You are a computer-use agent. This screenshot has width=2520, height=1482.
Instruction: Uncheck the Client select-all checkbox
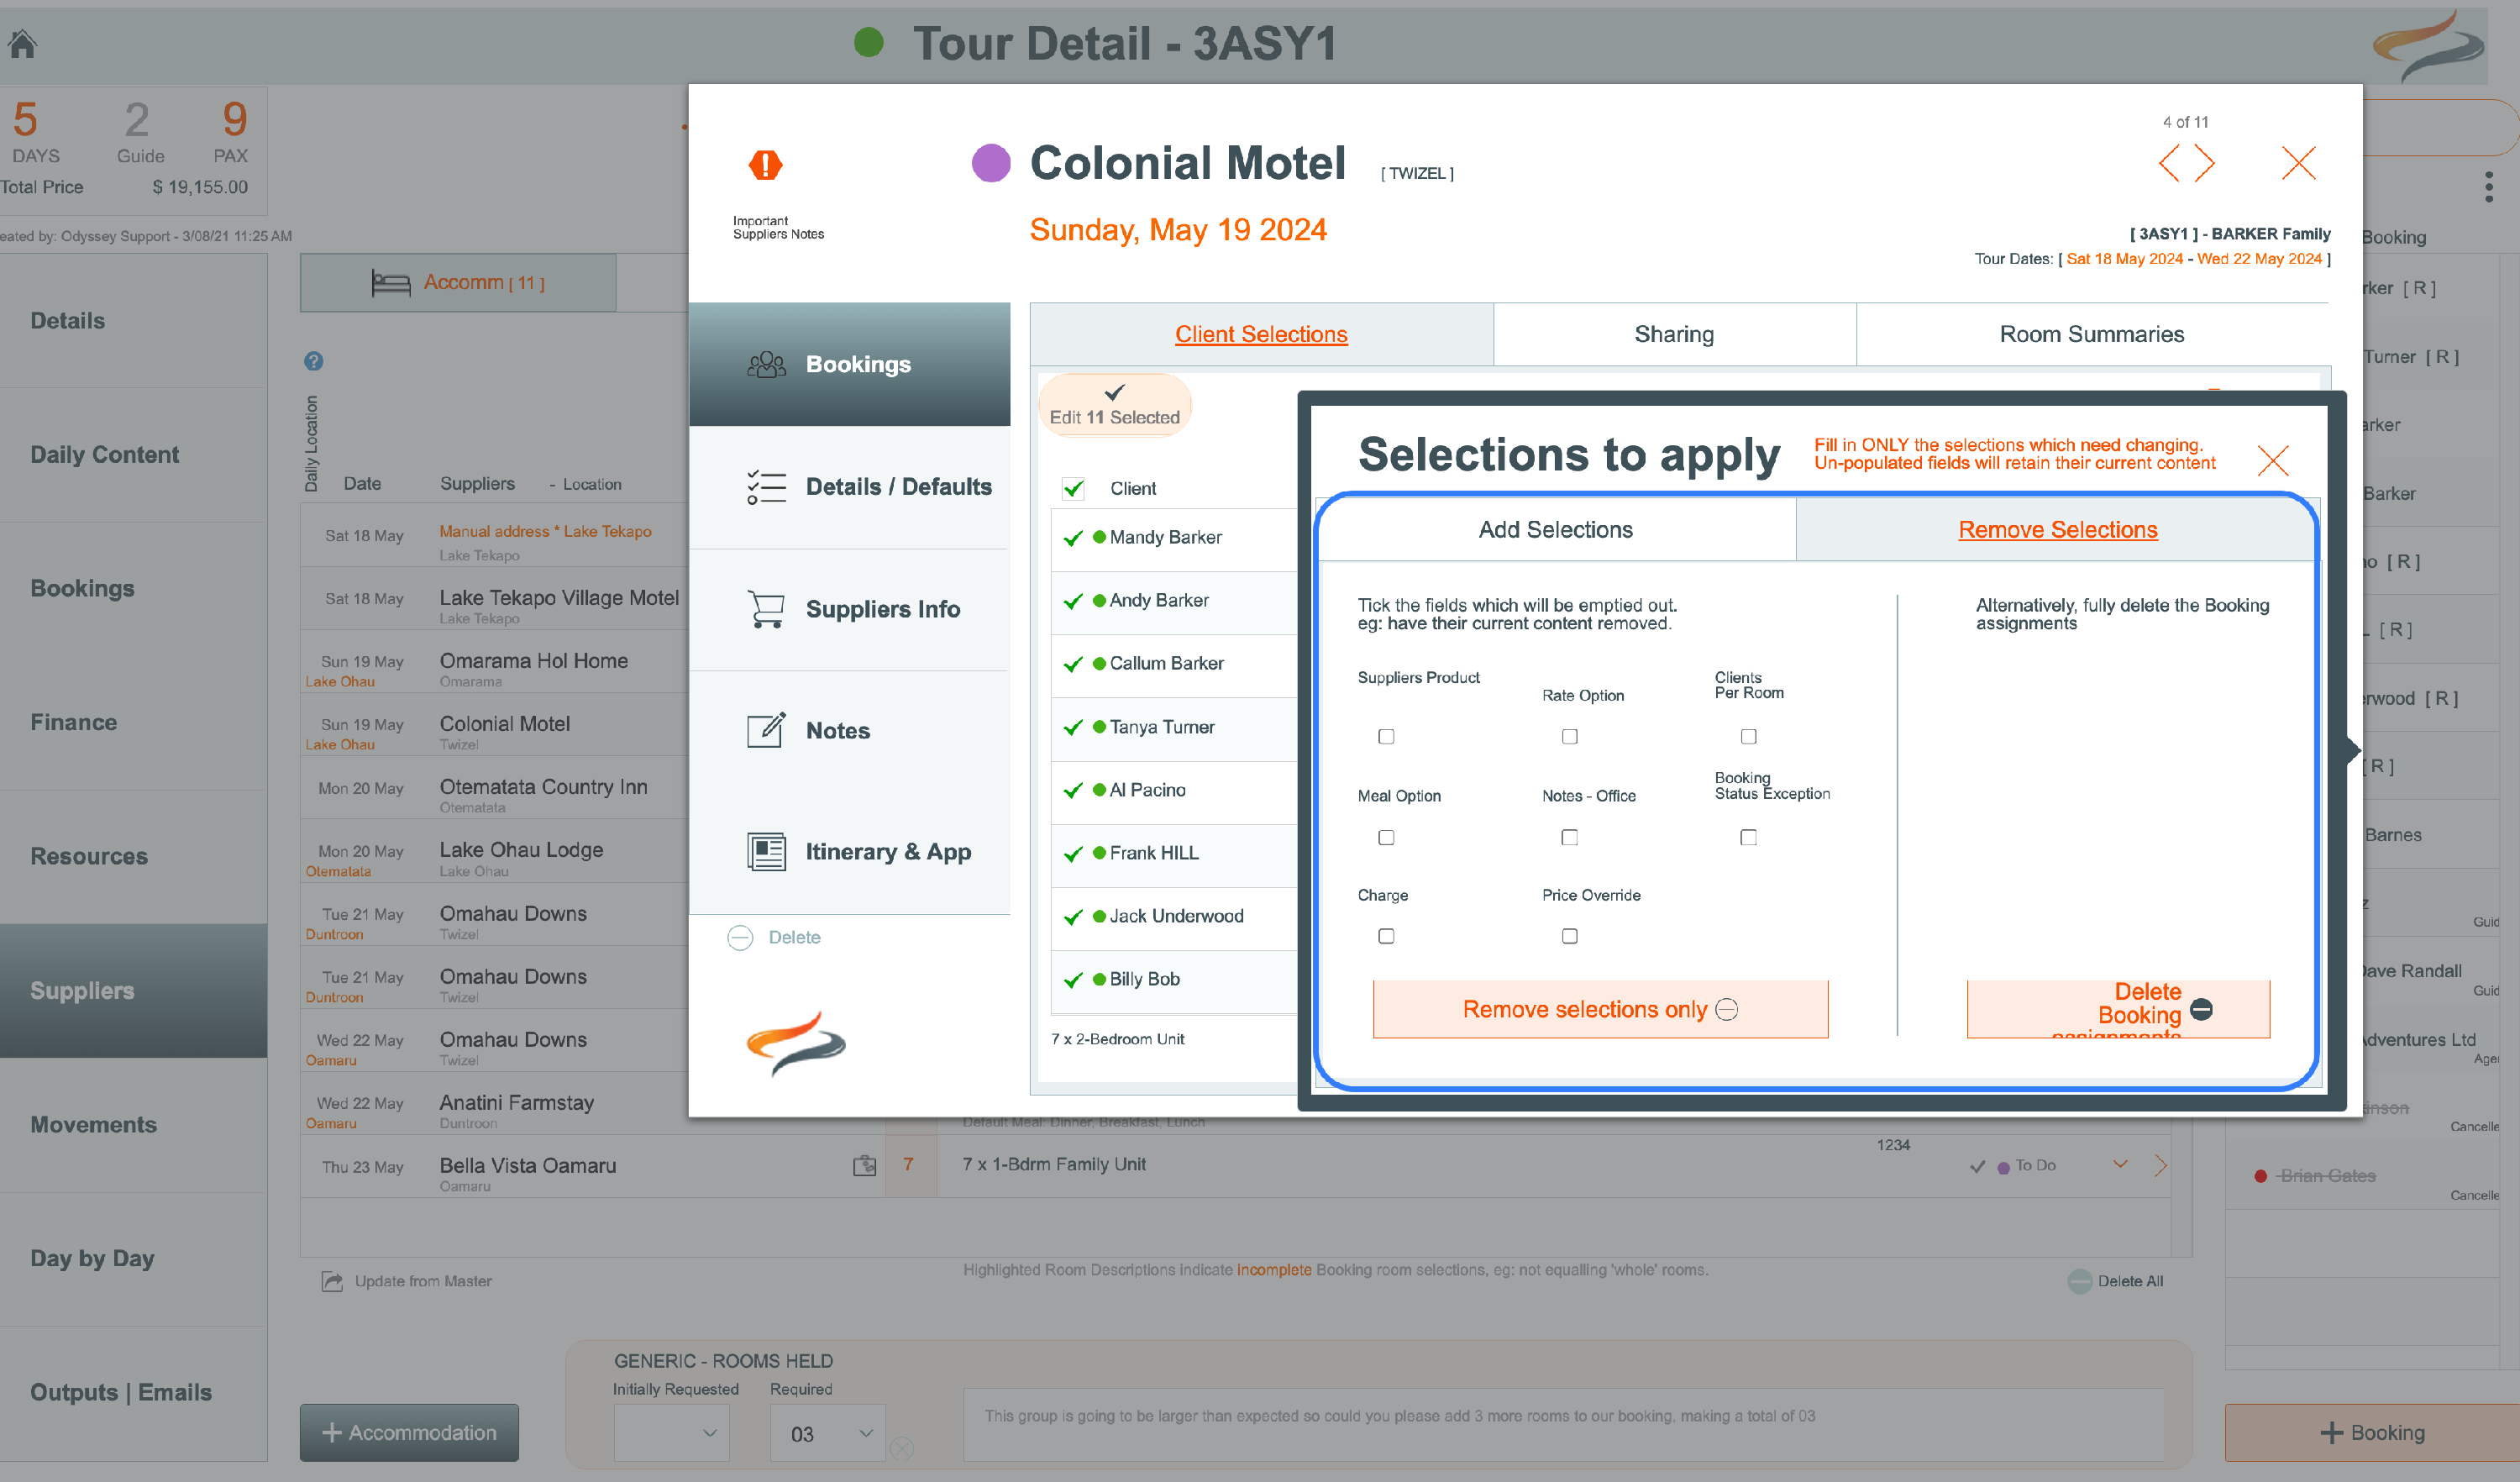coord(1073,488)
